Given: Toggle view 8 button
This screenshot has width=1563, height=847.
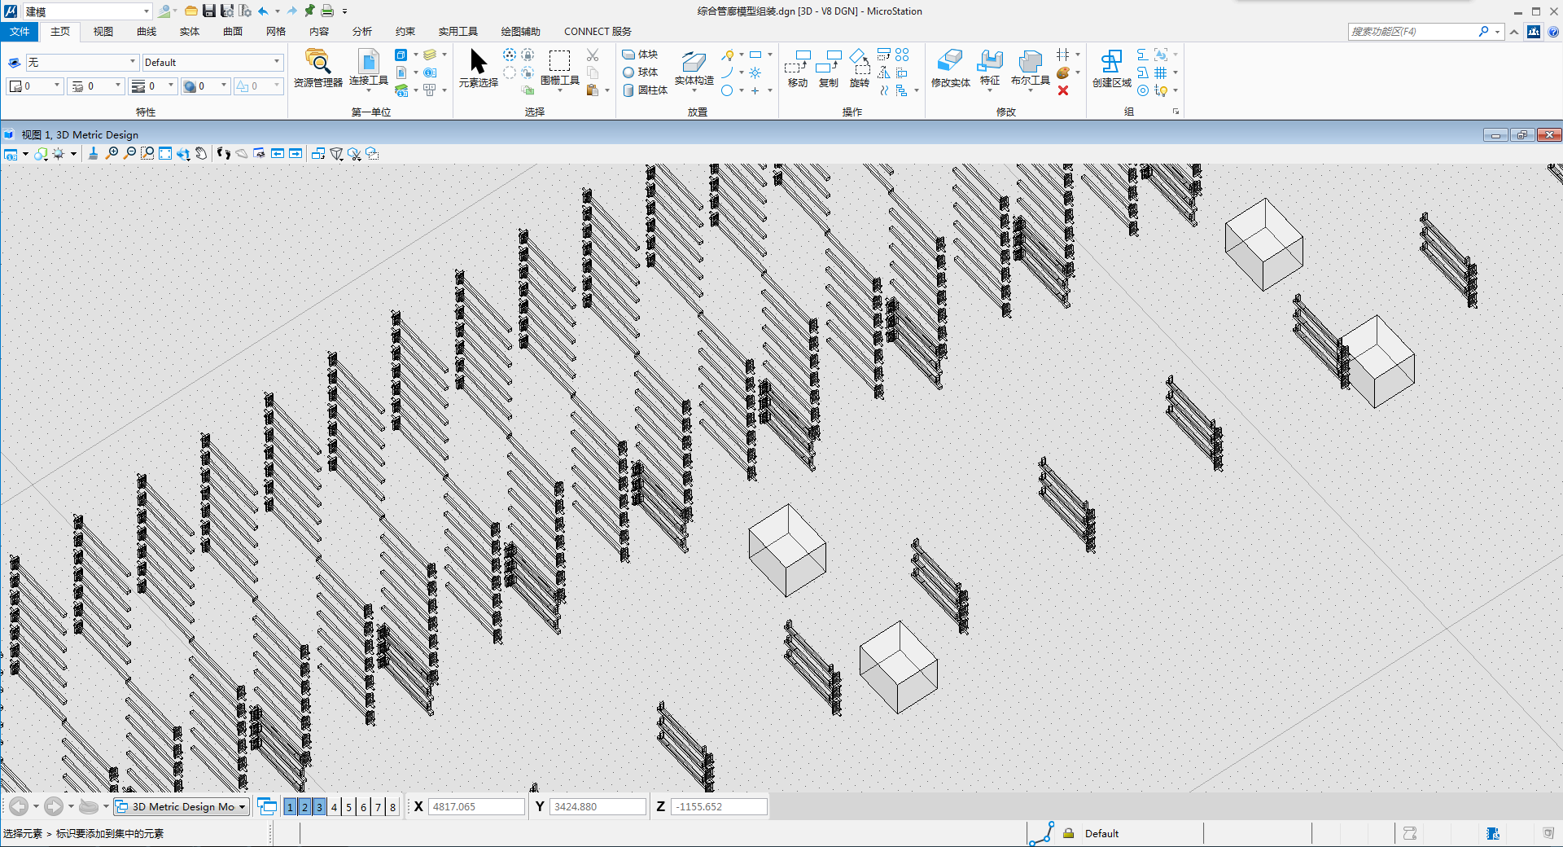Looking at the screenshot, I should (x=392, y=806).
